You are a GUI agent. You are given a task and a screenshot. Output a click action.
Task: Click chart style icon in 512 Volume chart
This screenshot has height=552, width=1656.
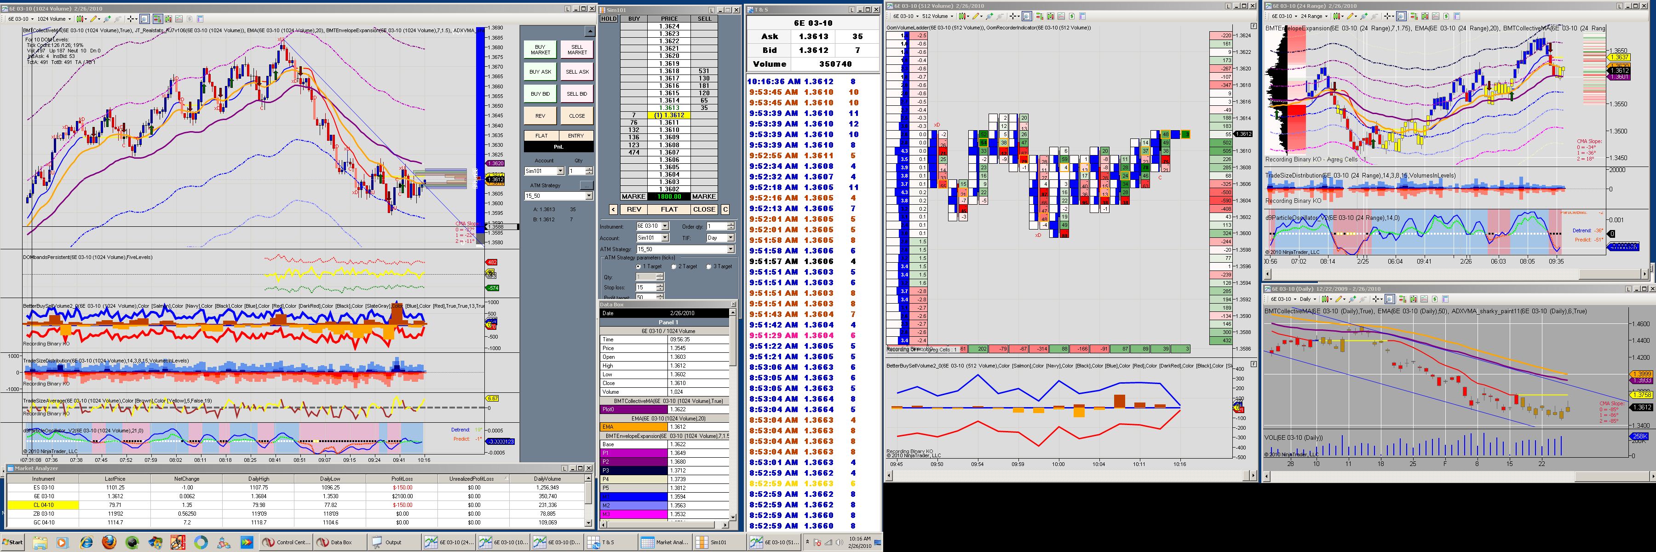click(964, 16)
